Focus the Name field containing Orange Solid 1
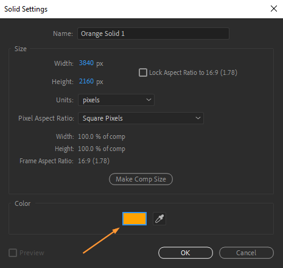The width and height of the screenshot is (283, 268). click(x=153, y=33)
